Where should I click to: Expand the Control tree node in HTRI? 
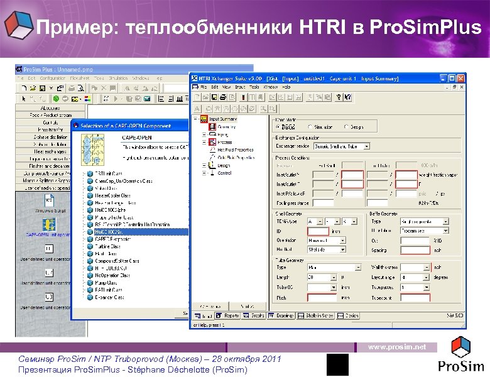click(204, 173)
